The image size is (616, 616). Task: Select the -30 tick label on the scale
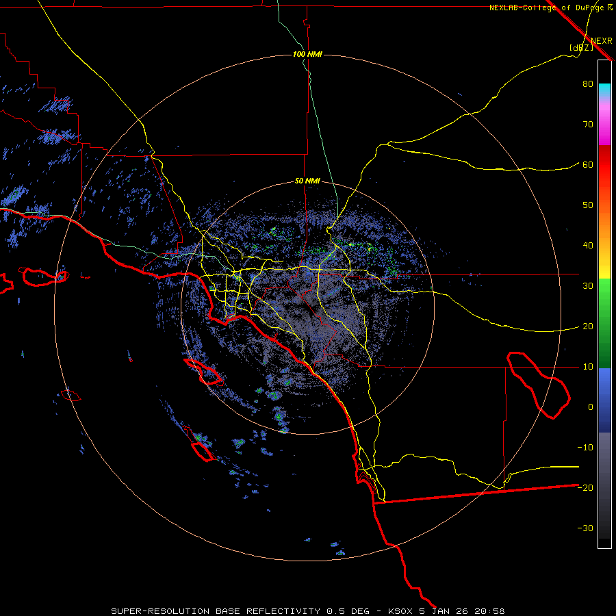pos(585,528)
